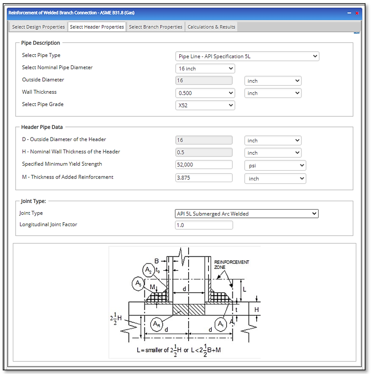Image resolution: width=378 pixels, height=374 pixels.
Task: Switch to Select Design Properties tab
Action: [x=39, y=27]
